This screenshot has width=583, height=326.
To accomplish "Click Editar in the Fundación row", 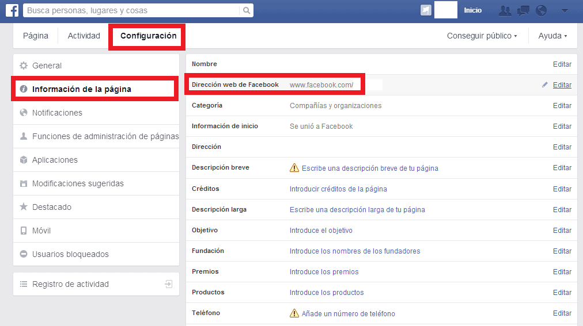I will coord(562,251).
